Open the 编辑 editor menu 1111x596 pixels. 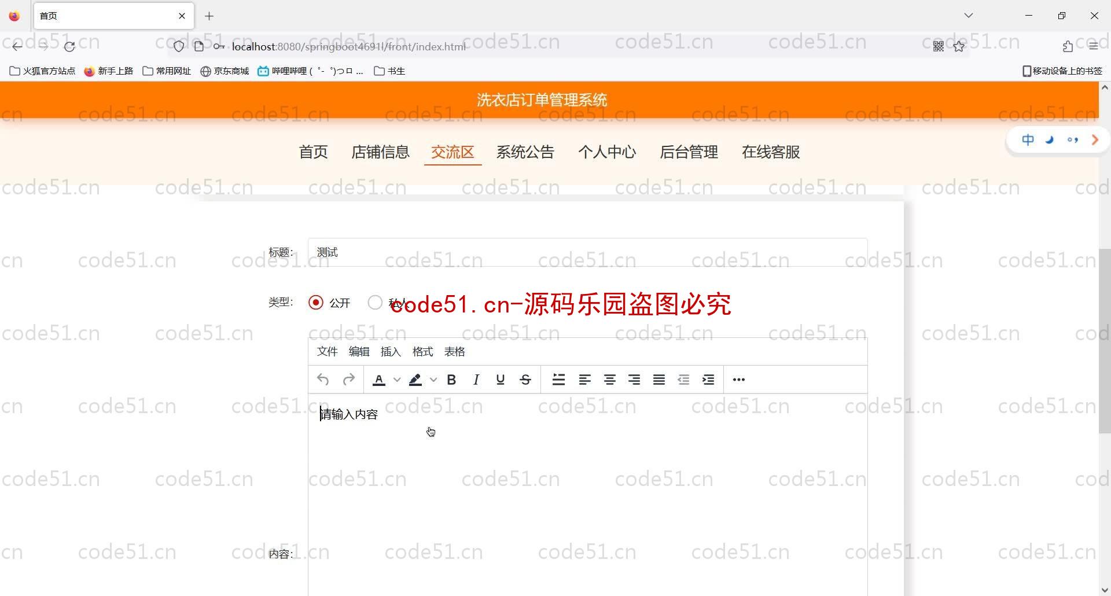click(x=359, y=352)
